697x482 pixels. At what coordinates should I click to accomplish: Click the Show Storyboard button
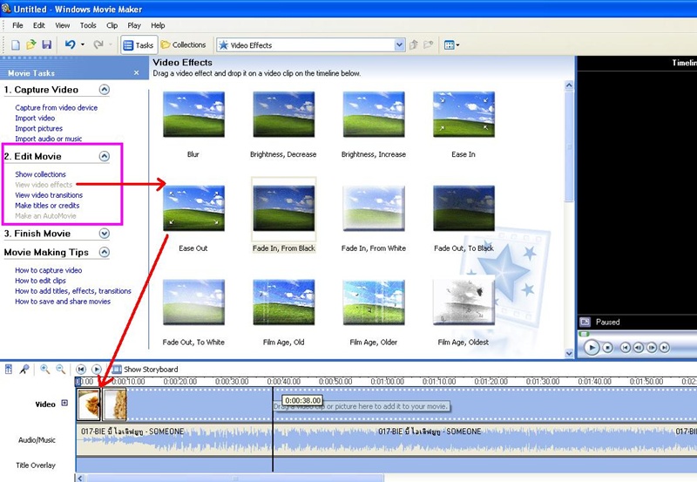pos(145,369)
